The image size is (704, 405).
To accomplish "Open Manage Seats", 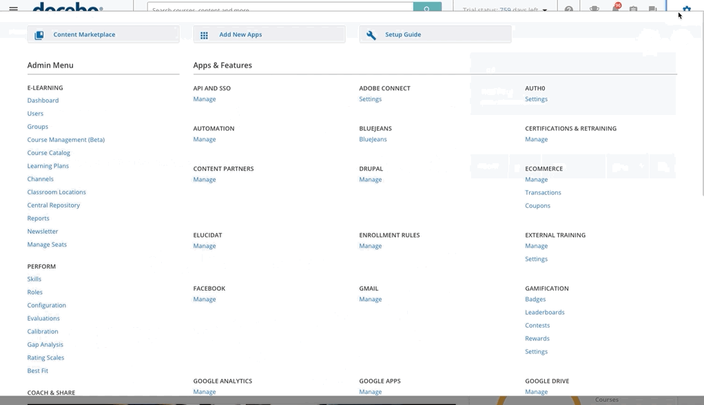I will (47, 245).
